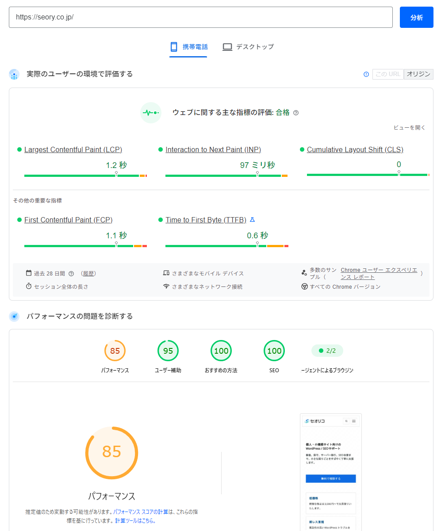Click the mobile page screenshot thumbnail
The image size is (441, 531).
tap(331, 472)
